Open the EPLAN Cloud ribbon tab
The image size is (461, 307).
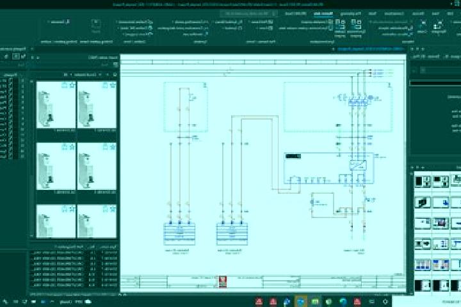(x=296, y=13)
